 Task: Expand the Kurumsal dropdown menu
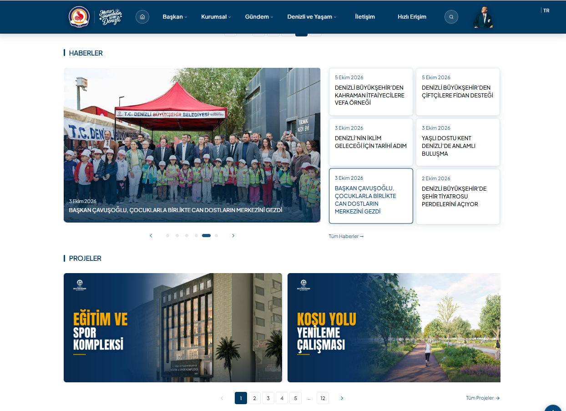pos(216,17)
